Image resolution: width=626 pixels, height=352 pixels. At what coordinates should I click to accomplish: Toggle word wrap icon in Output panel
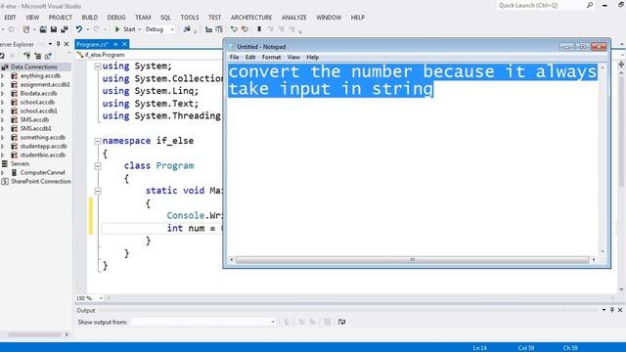click(341, 322)
